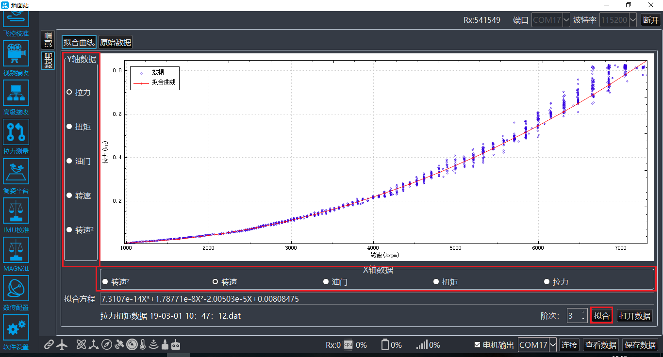The height and width of the screenshot is (357, 663).
Task: Click the remote controller status icon
Action: [176, 345]
